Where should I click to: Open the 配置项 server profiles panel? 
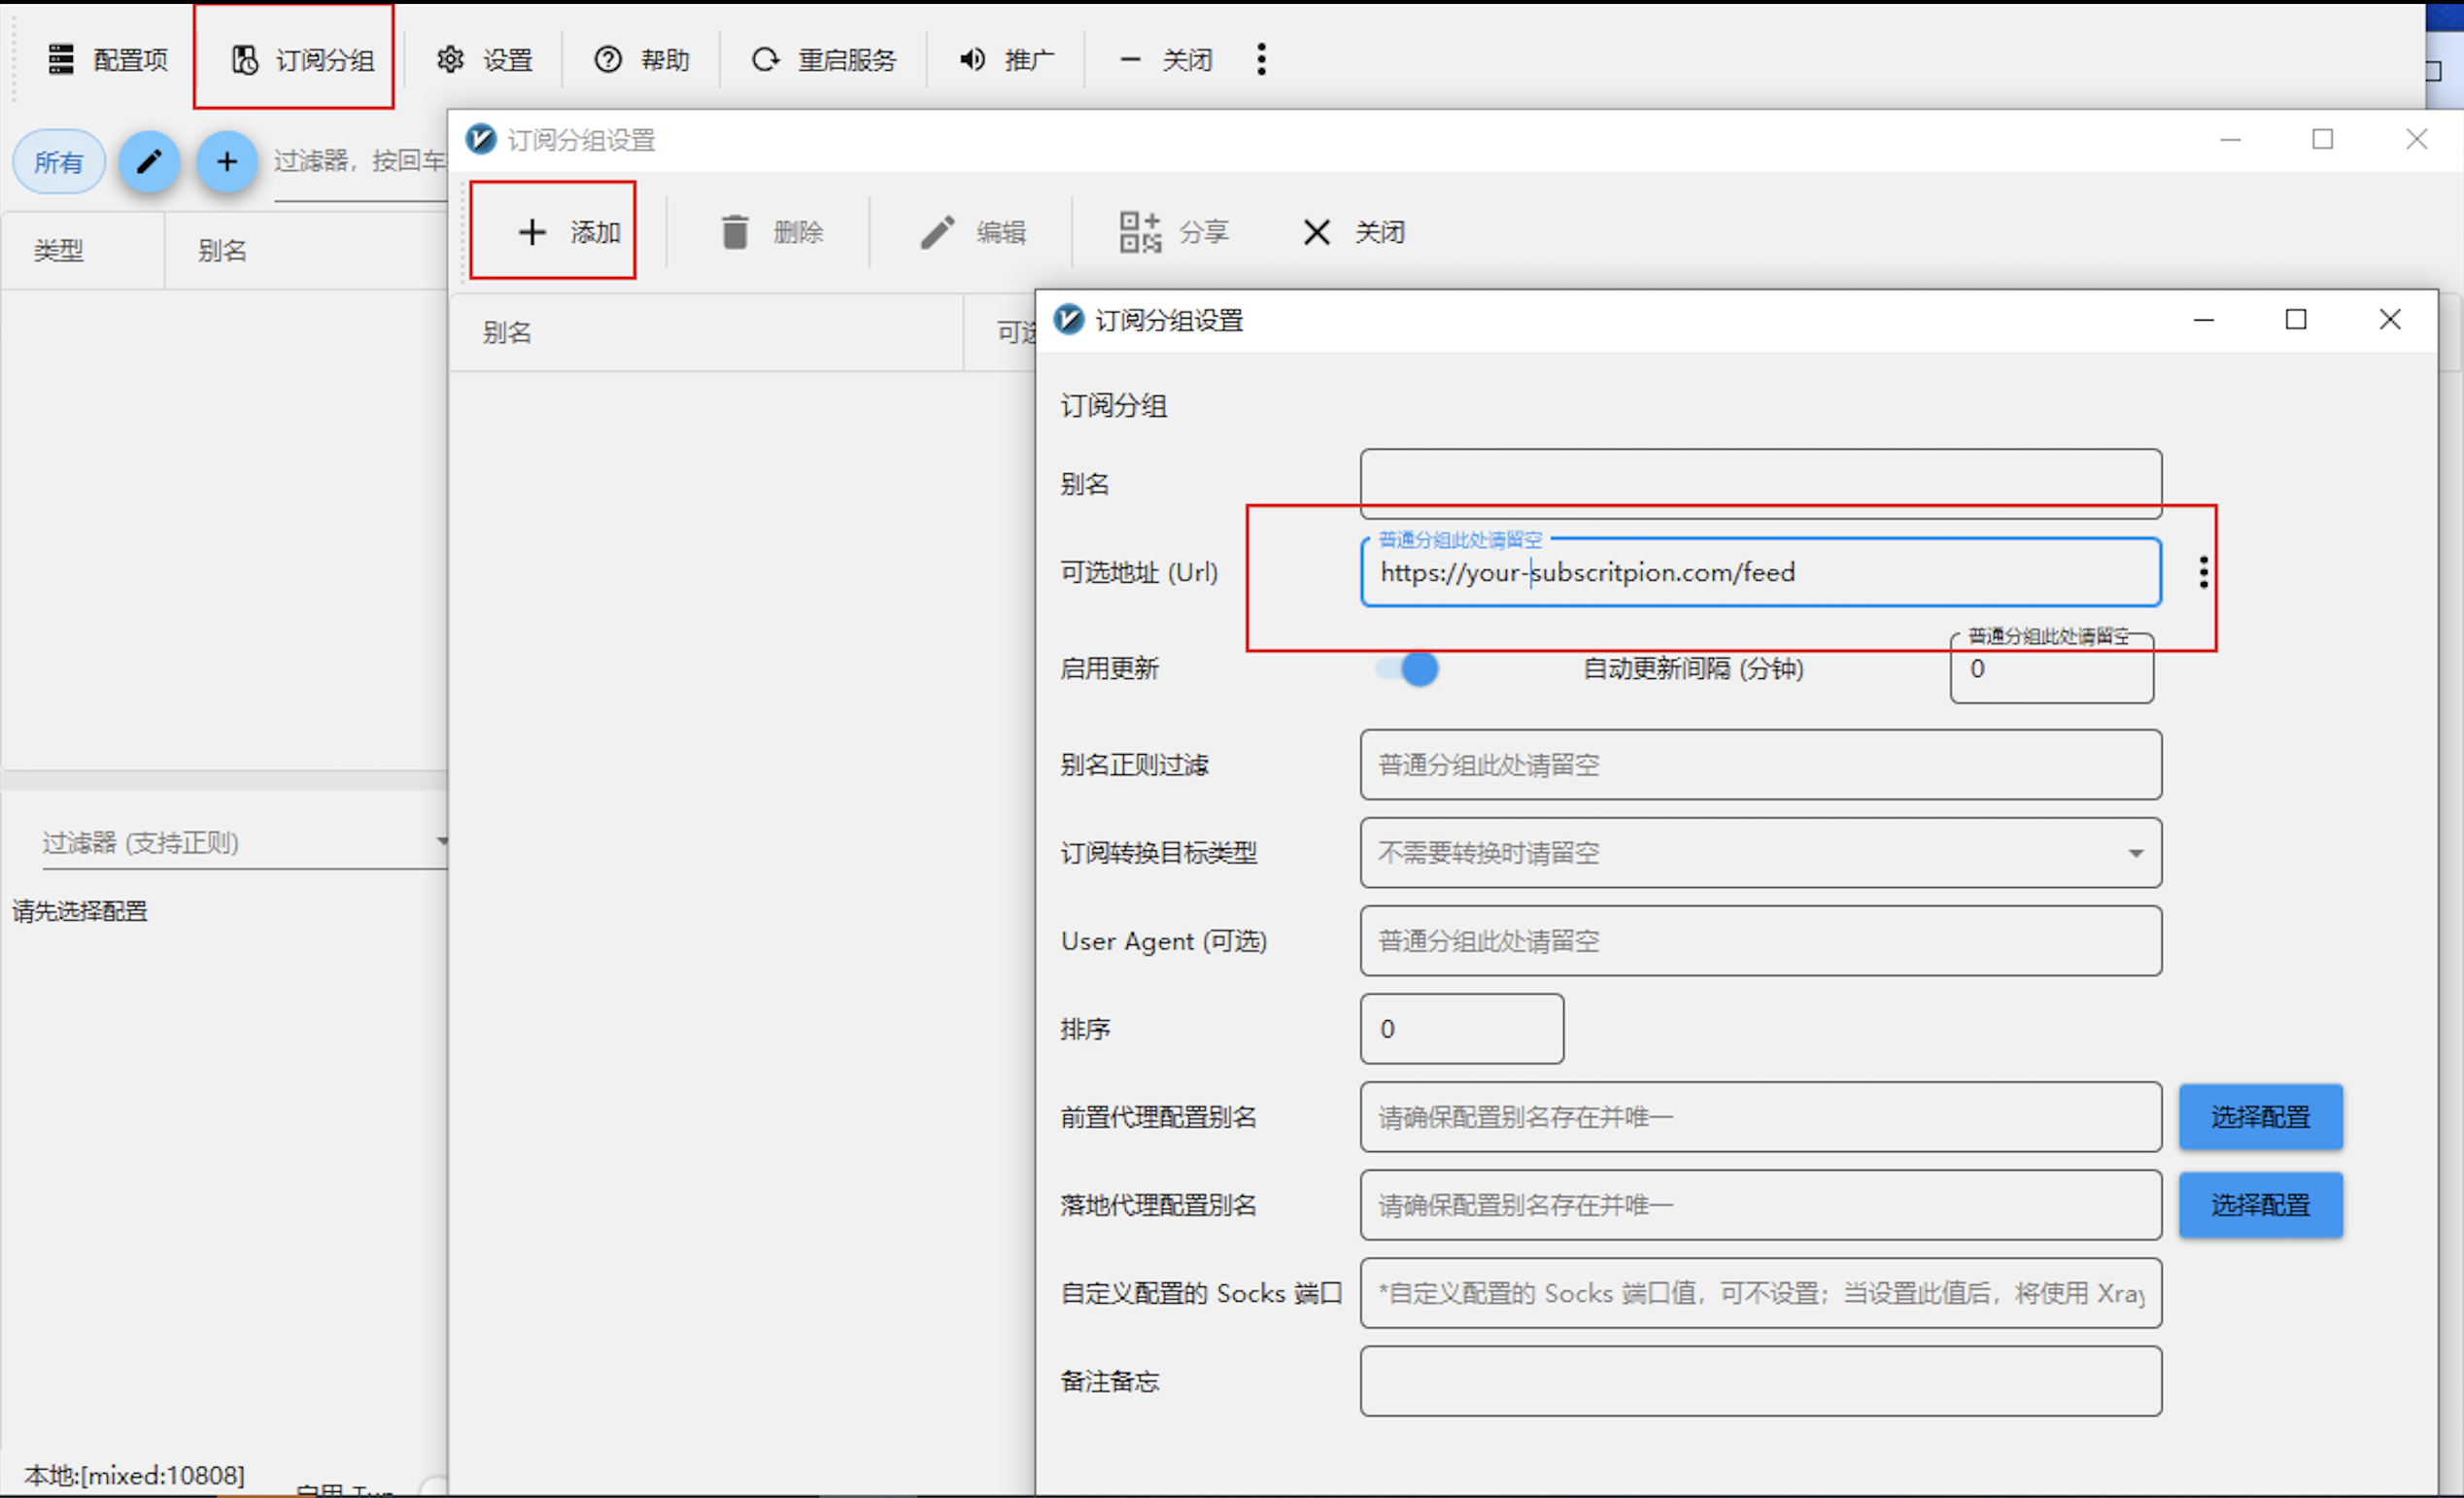click(x=107, y=58)
